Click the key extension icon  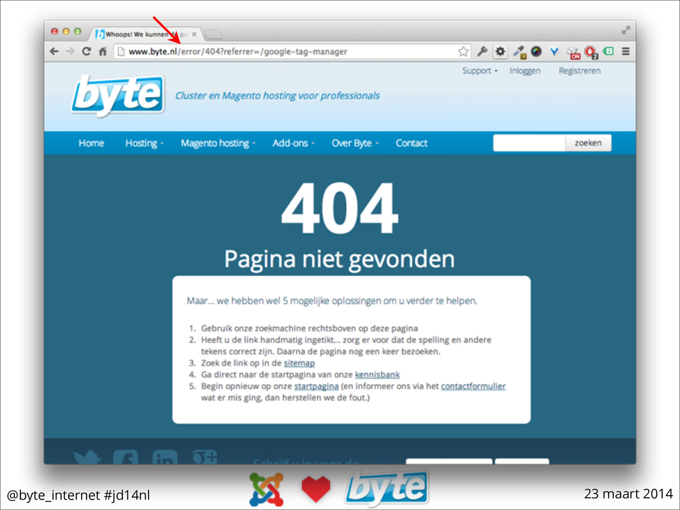(482, 51)
